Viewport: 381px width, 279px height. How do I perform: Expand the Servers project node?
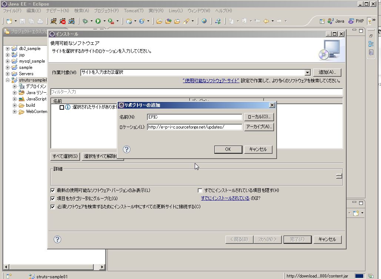pos(7,74)
